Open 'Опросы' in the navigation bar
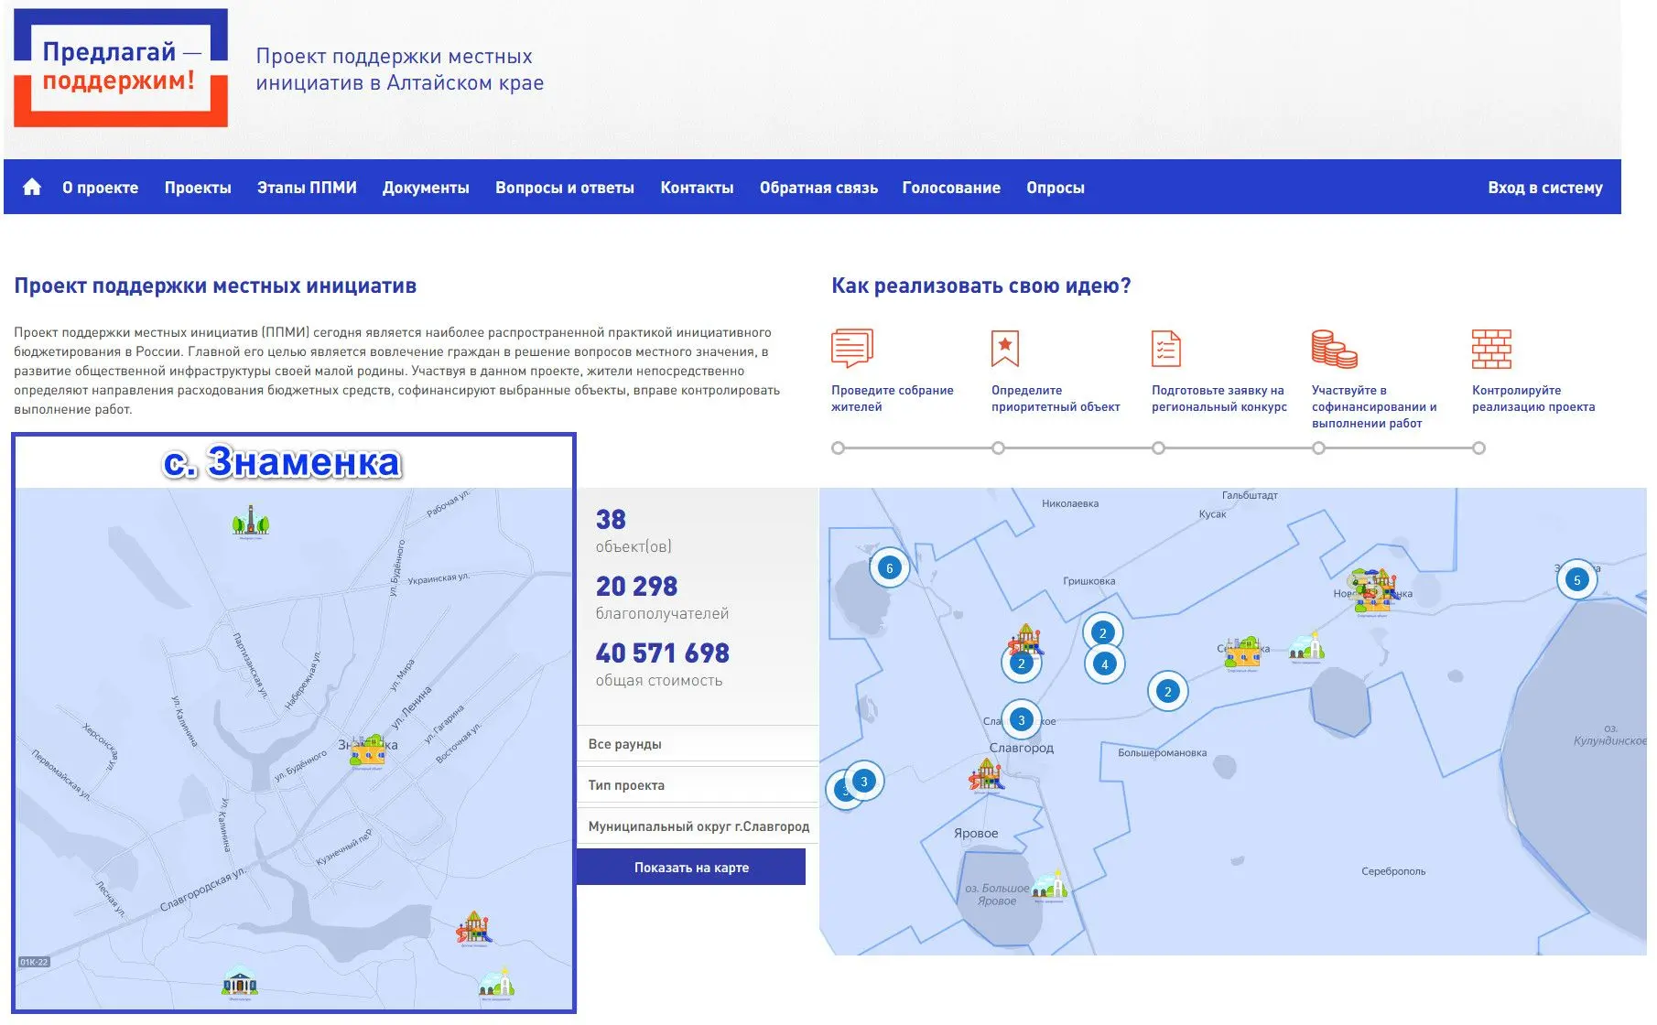Viewport: 1657px width, 1025px height. (1056, 188)
